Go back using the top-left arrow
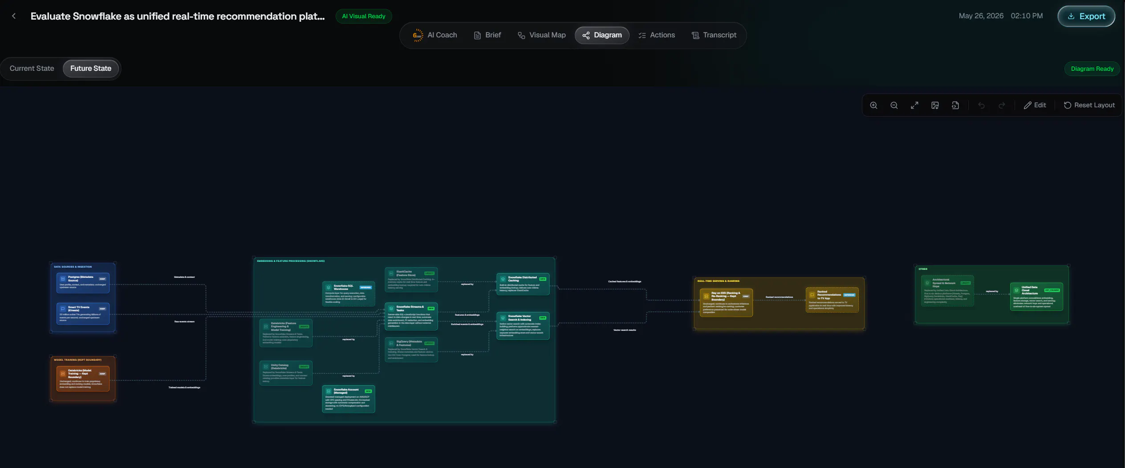 [14, 16]
